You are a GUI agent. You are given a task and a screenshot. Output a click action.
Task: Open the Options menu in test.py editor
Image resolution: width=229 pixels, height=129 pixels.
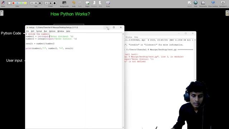click(x=52, y=31)
